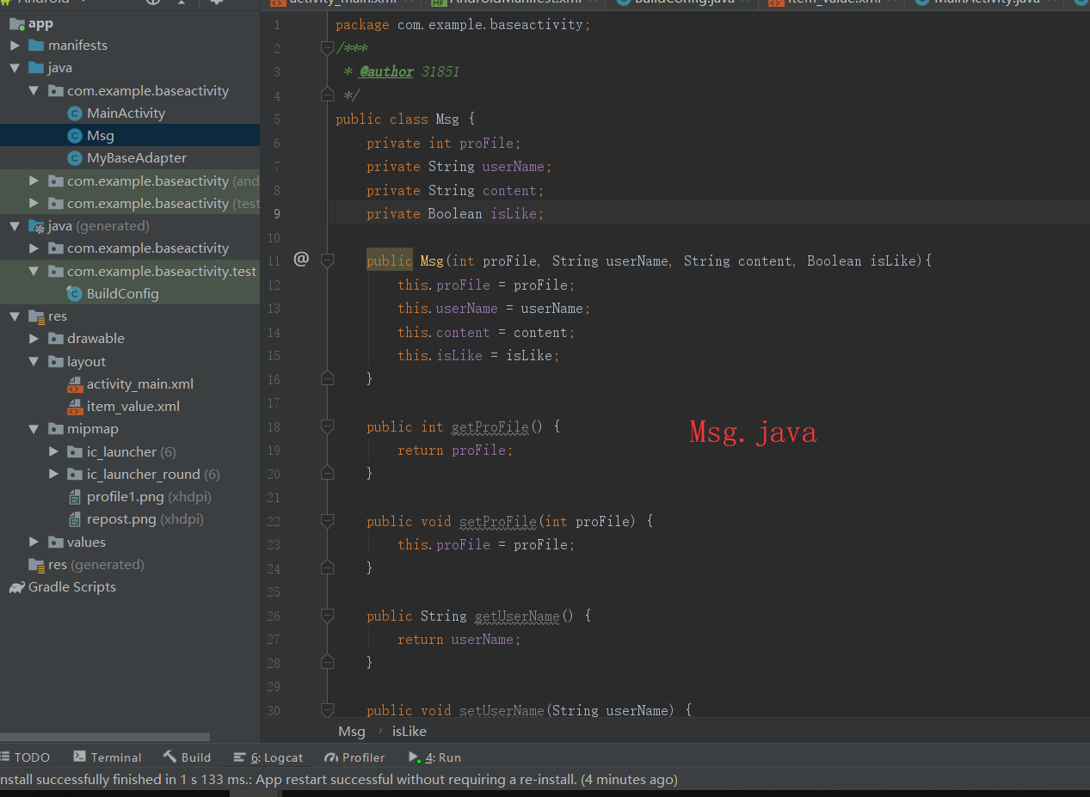Expand the values folder
This screenshot has height=797, width=1090.
click(x=34, y=542)
